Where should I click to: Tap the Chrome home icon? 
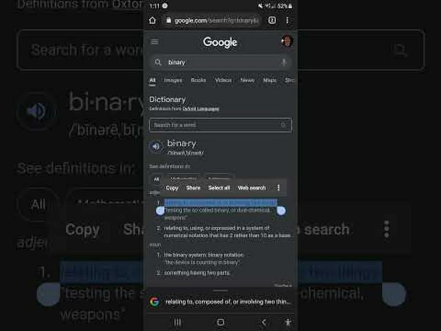(153, 20)
